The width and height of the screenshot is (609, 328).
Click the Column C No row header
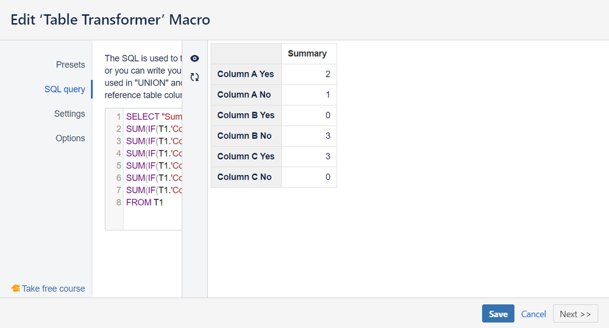244,177
